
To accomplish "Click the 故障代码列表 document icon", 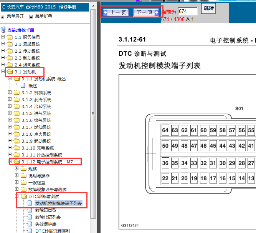I will click(30, 217).
